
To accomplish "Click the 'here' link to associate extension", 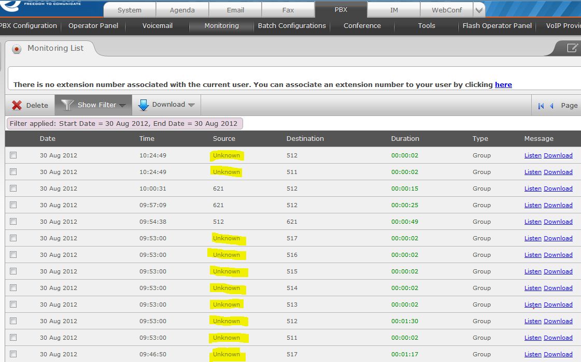I will (x=503, y=84).
